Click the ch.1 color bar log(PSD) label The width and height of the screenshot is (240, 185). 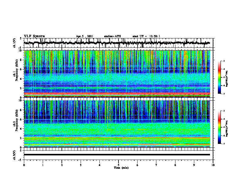tap(227, 79)
